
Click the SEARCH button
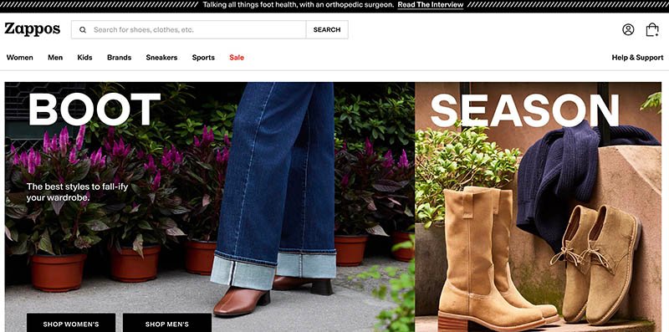[x=327, y=29]
